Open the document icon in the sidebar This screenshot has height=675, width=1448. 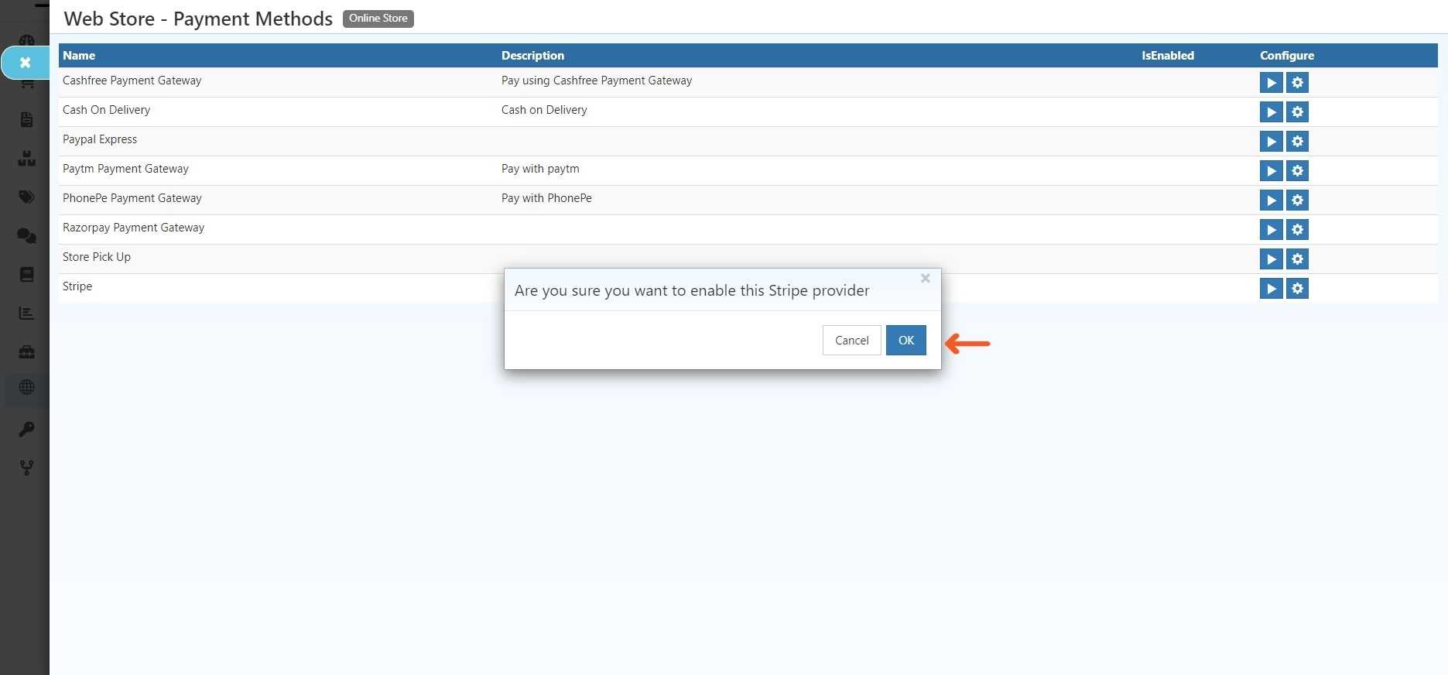click(26, 119)
